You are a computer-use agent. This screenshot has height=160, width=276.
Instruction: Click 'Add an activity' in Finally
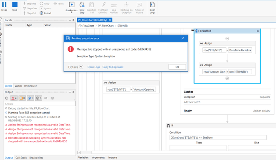point(261,111)
